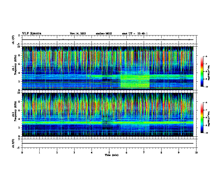Click the 'VLF Spectra' title text
This screenshot has height=171, width=221.
click(32, 34)
